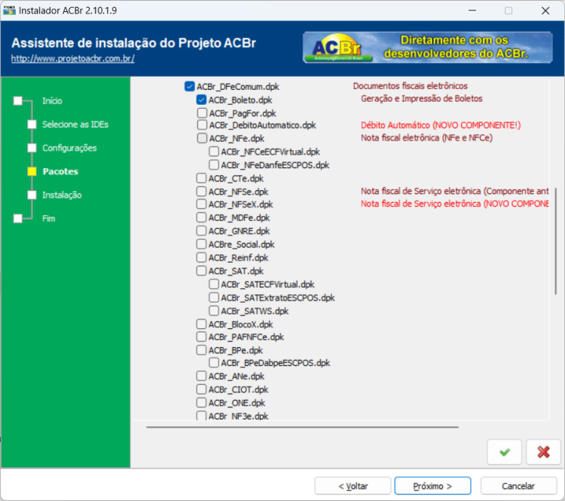Click the Próximo button

click(432, 486)
